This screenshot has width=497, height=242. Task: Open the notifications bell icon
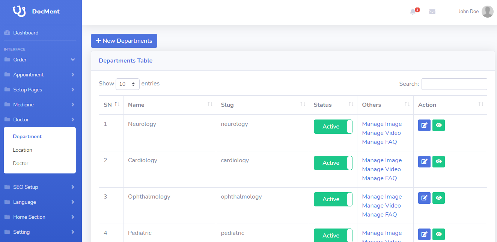coord(413,12)
